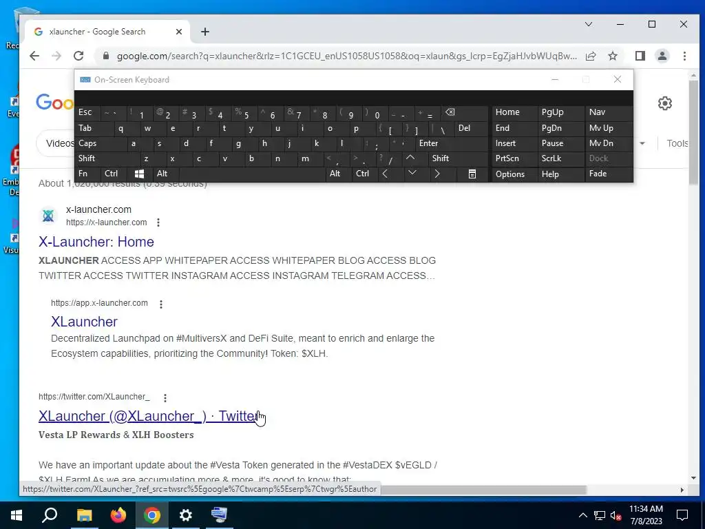Click the share page icon in address bar
The image size is (705, 529).
pyautogui.click(x=591, y=56)
